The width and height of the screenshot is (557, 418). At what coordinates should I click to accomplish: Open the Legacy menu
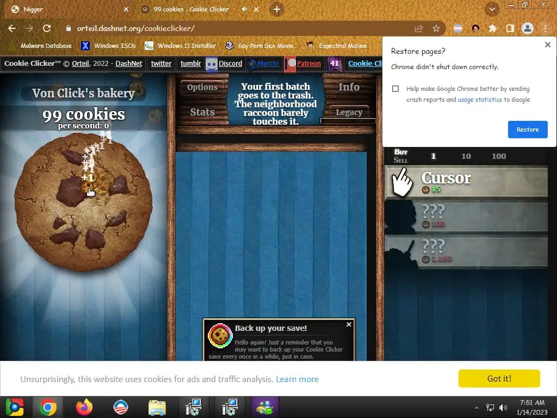349,112
